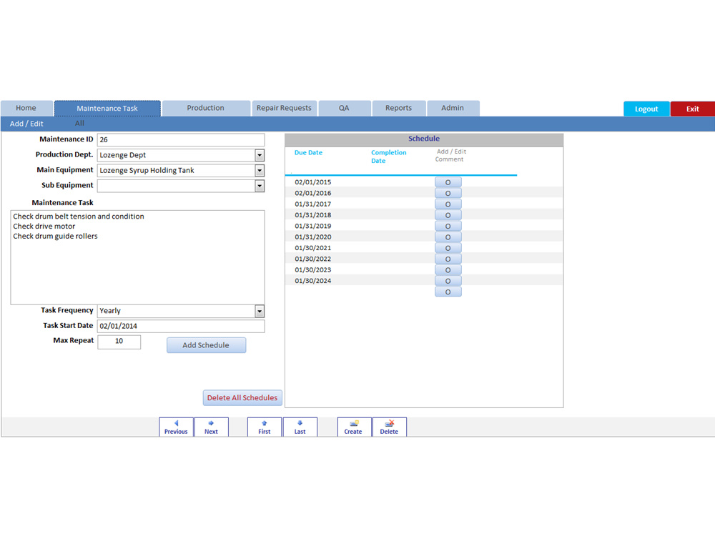The width and height of the screenshot is (715, 536).
Task: Edit the Max Repeat value field
Action: (119, 342)
